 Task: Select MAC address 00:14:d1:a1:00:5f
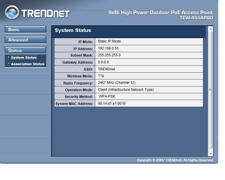(x=112, y=103)
